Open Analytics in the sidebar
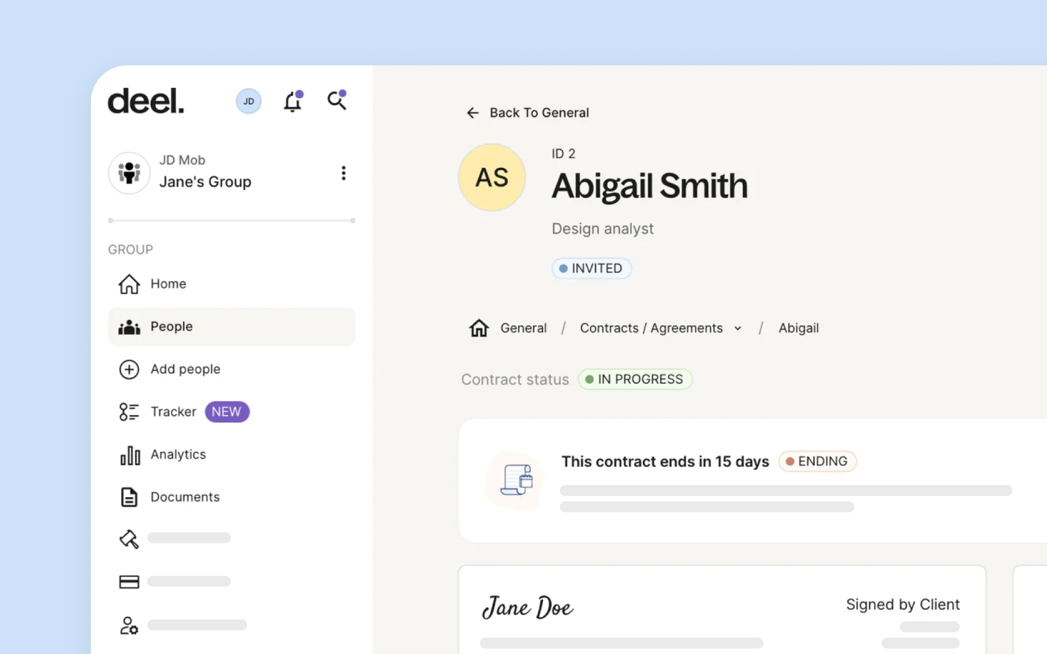Viewport: 1047px width, 654px height. [178, 455]
